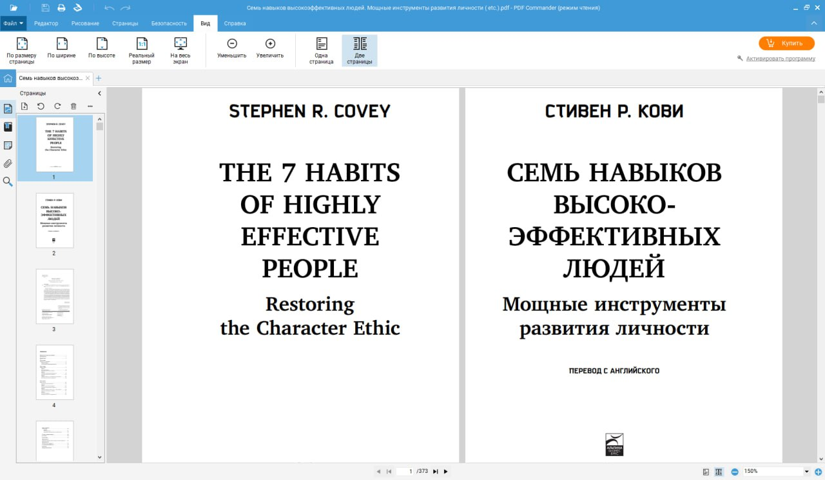This screenshot has height=480, width=825.
Task: Click the Активировать программу link
Action: click(x=781, y=59)
